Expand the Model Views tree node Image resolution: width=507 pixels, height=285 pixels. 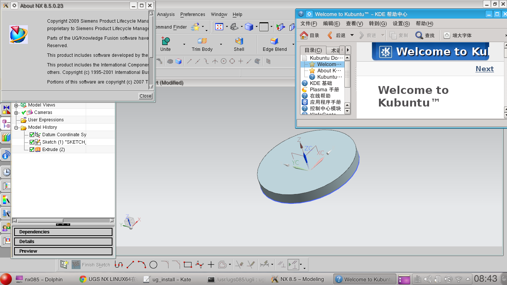(x=16, y=105)
